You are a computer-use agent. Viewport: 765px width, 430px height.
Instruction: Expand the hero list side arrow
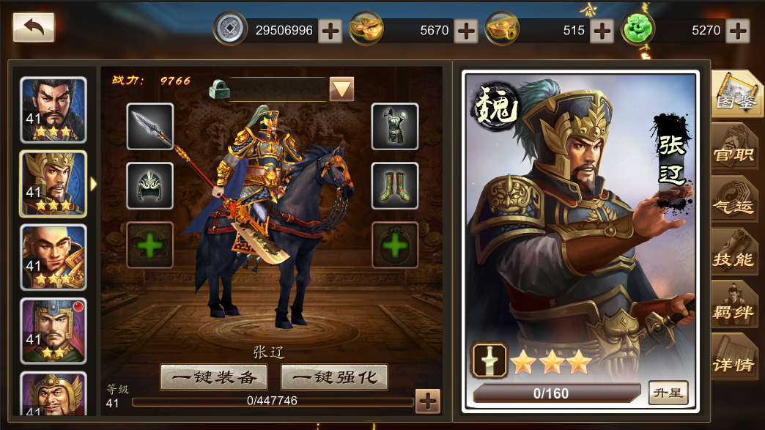[x=93, y=184]
